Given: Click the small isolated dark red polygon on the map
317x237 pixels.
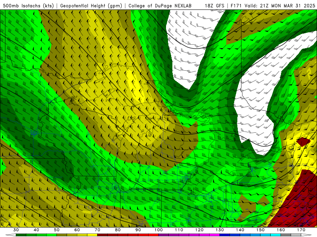Looking at the screenshot, I should point(303,141).
